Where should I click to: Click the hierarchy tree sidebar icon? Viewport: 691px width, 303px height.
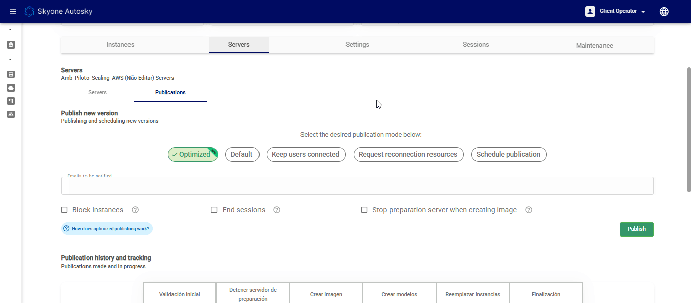tap(11, 101)
